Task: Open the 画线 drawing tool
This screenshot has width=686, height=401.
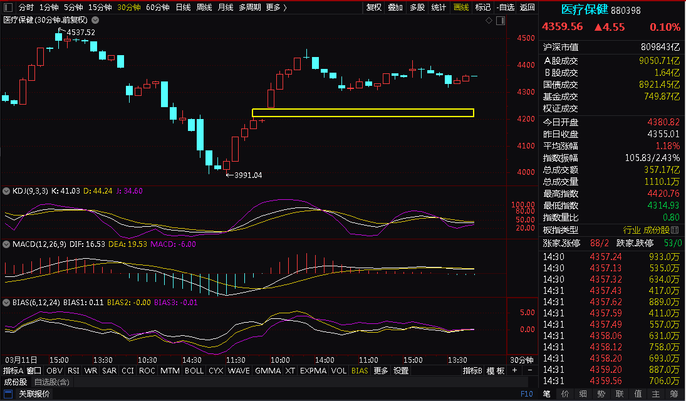Action: click(x=461, y=8)
